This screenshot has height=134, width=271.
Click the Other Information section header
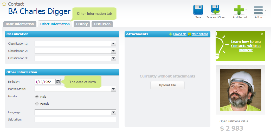[x=62, y=72]
